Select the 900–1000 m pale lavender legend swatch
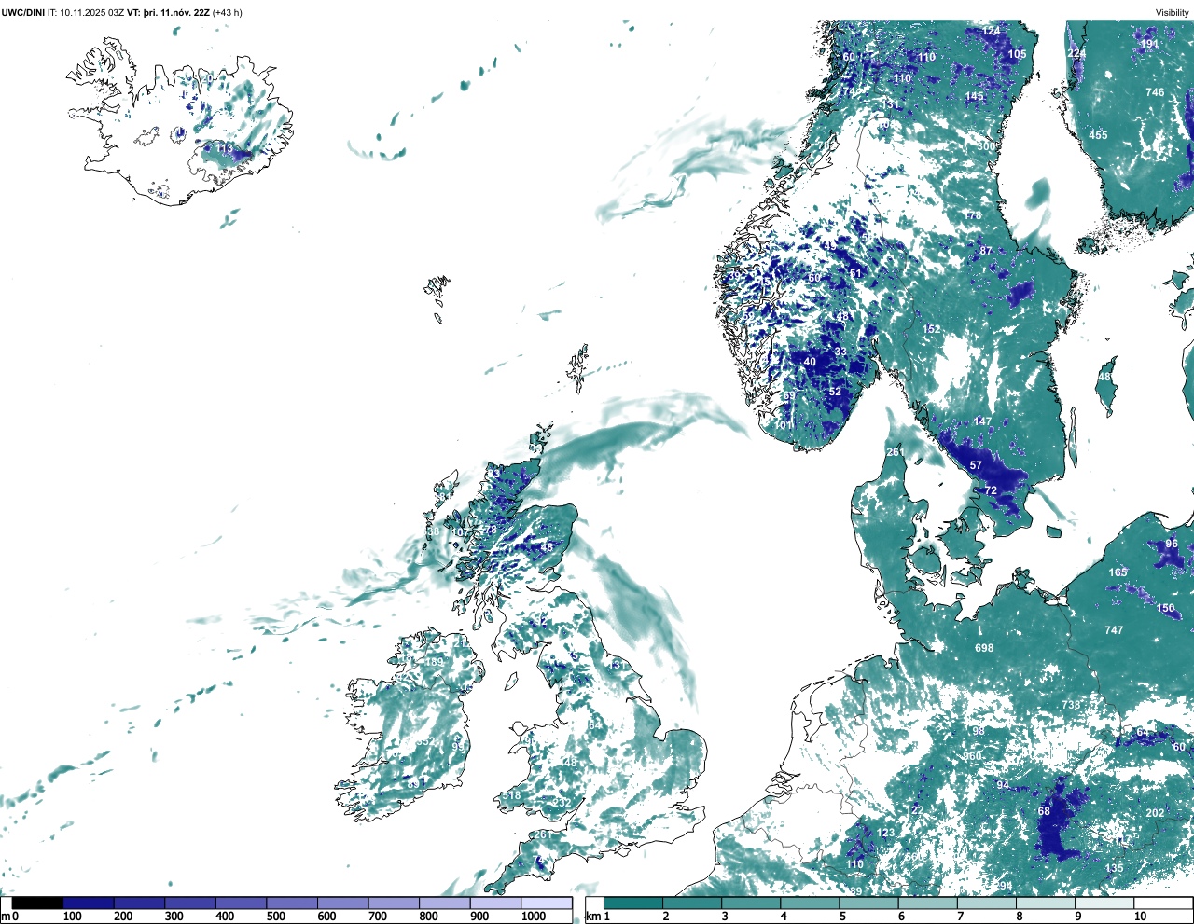 pos(495,903)
